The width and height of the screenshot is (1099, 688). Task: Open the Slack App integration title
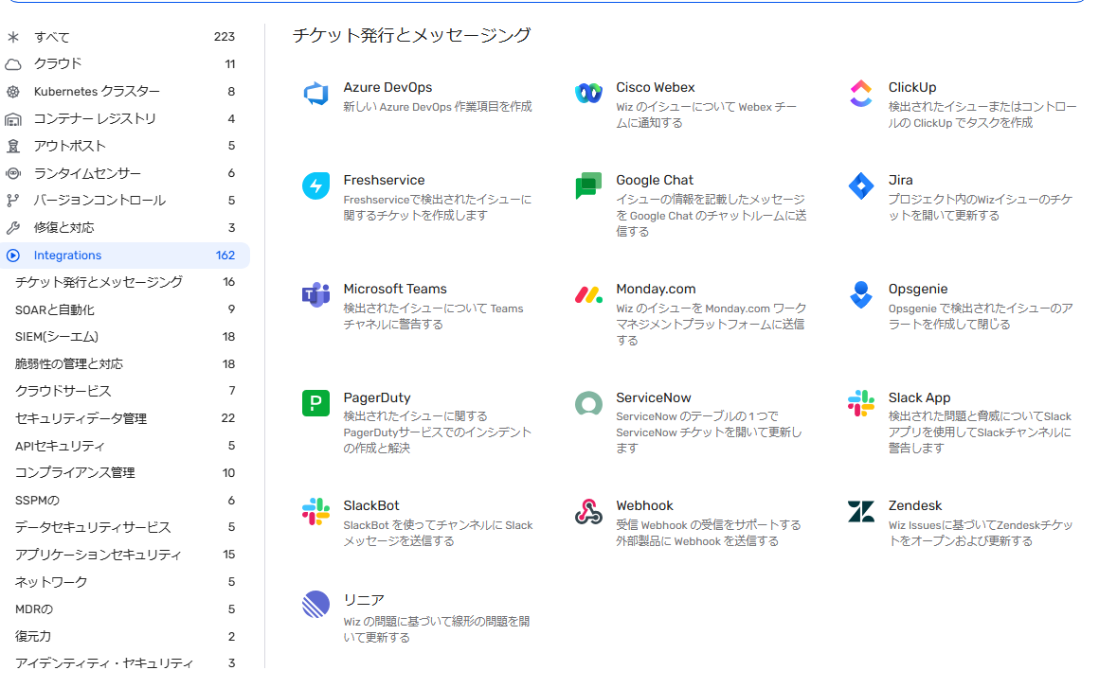coord(919,397)
